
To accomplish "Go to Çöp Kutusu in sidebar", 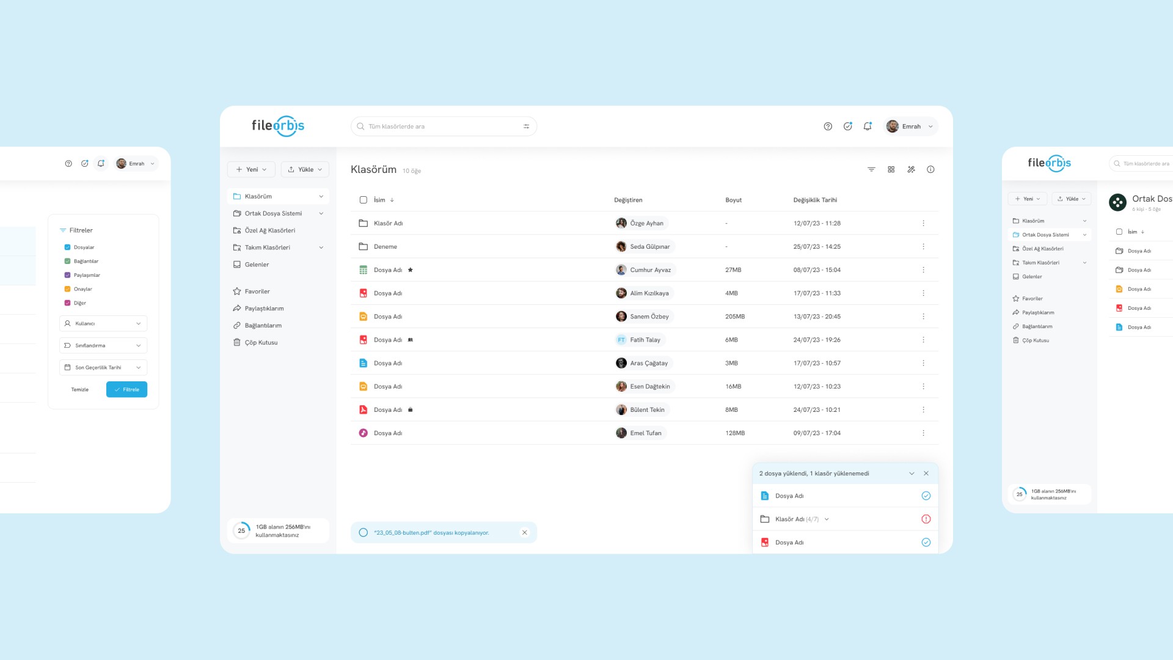I will pyautogui.click(x=261, y=342).
